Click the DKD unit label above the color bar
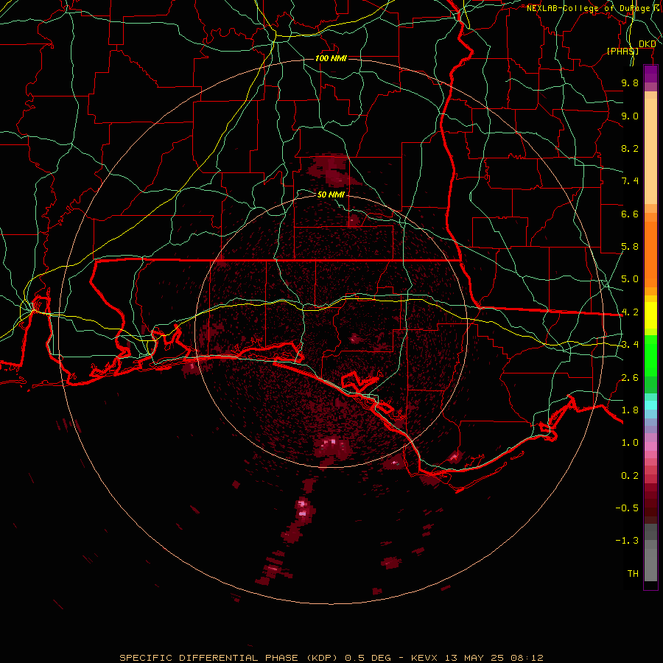 coord(648,44)
